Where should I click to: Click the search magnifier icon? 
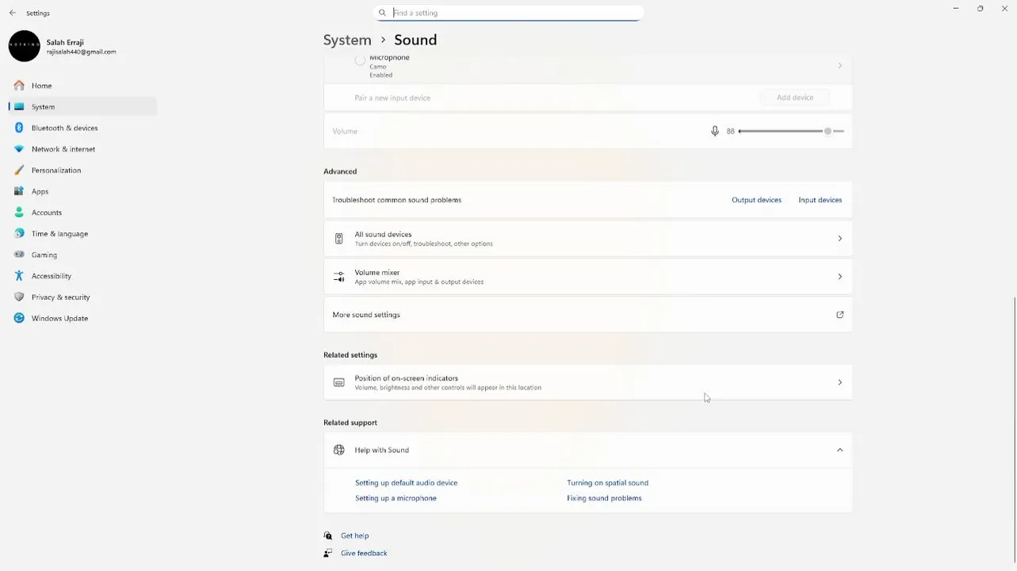(x=382, y=13)
